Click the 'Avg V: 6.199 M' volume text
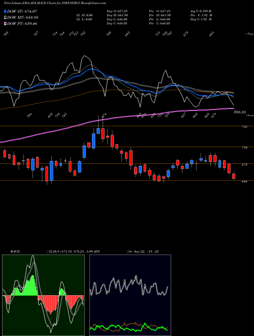 201,11
